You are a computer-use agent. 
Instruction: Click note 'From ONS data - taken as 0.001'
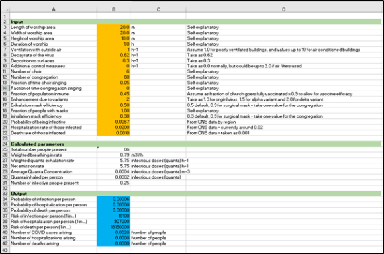coord(218,133)
